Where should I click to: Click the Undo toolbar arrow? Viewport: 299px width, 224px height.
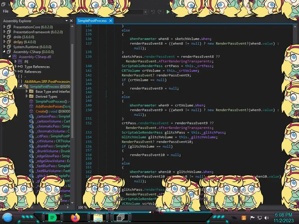[x=153, y=12]
